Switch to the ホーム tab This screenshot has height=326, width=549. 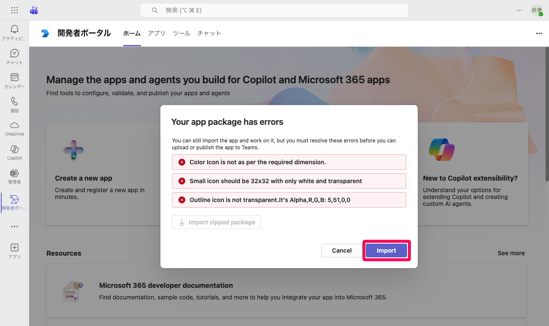pyautogui.click(x=132, y=33)
